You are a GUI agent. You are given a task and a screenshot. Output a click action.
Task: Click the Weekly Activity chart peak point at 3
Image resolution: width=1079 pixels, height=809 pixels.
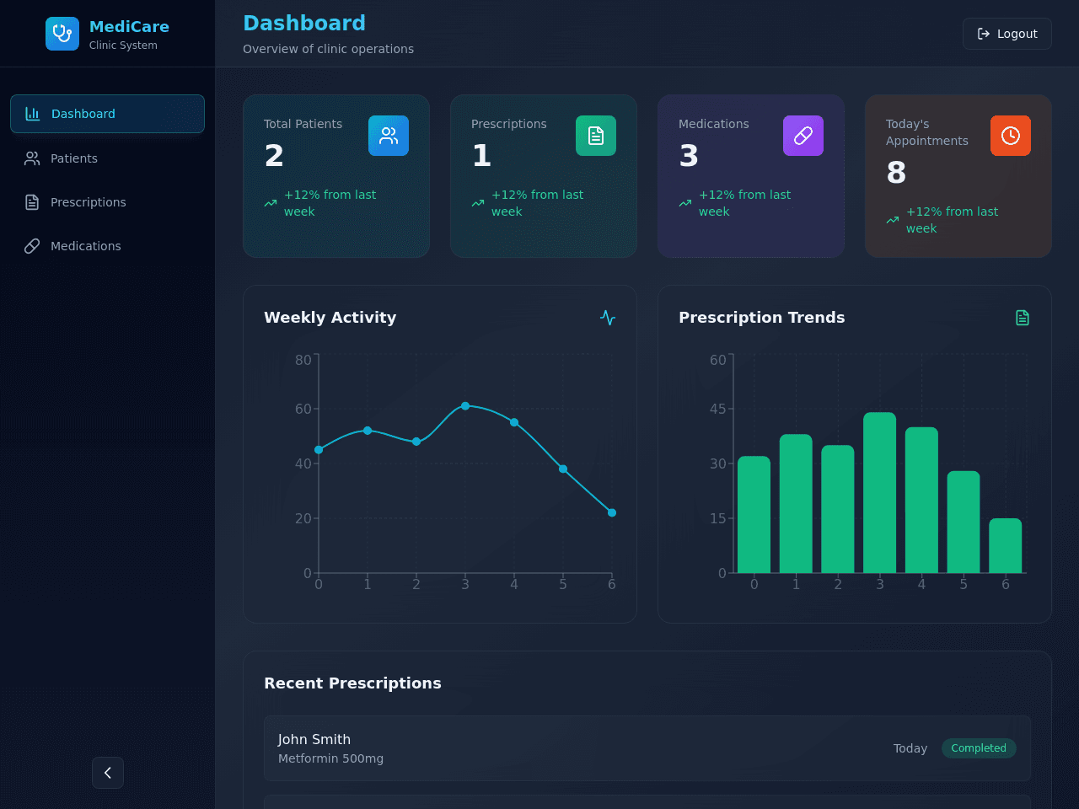(x=465, y=406)
